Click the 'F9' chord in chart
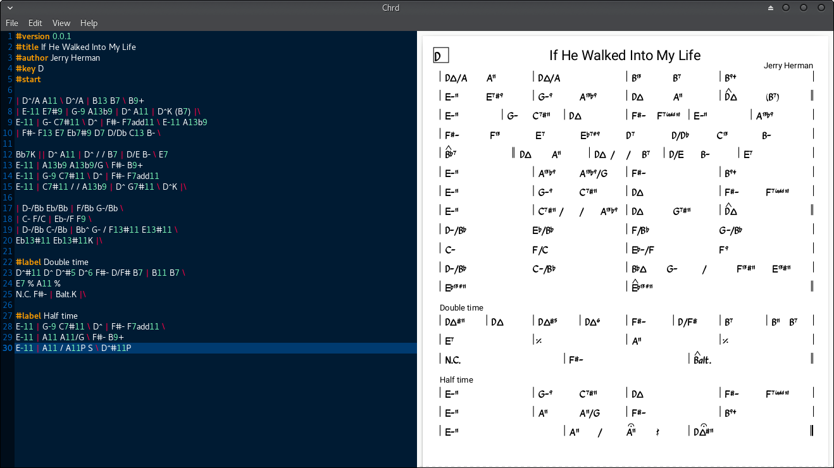 click(x=723, y=250)
